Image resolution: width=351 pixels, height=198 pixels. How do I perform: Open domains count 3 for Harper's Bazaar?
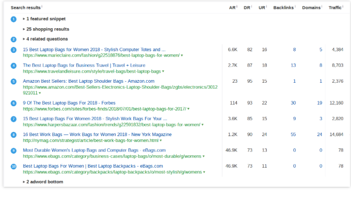pyautogui.click(x=321, y=118)
